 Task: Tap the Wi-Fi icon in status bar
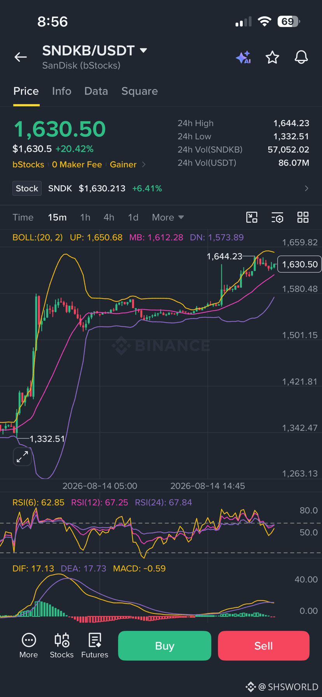click(264, 21)
